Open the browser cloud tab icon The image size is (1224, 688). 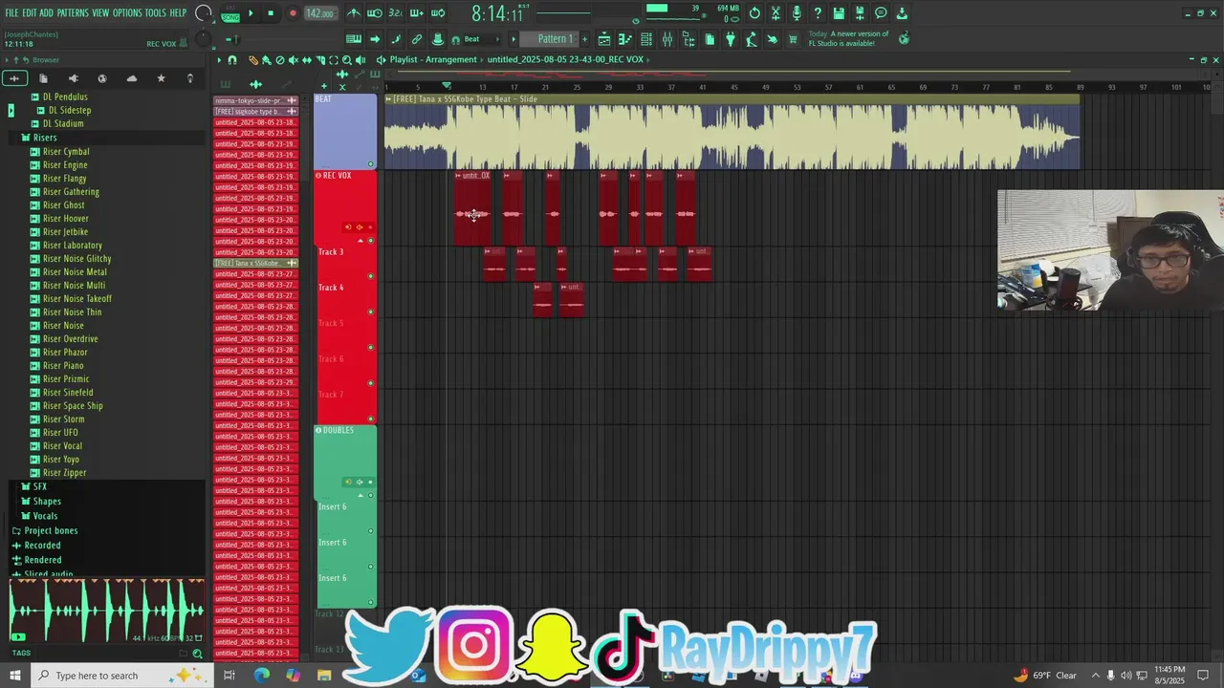(x=132, y=78)
